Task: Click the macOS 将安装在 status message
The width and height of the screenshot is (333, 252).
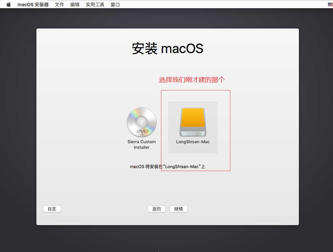Action: [x=168, y=166]
